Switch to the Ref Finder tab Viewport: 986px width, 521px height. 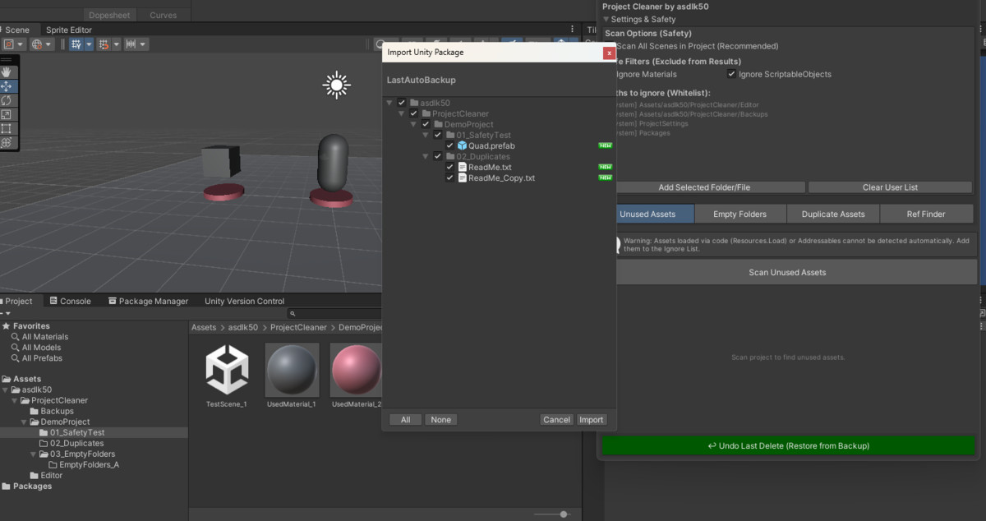click(926, 214)
